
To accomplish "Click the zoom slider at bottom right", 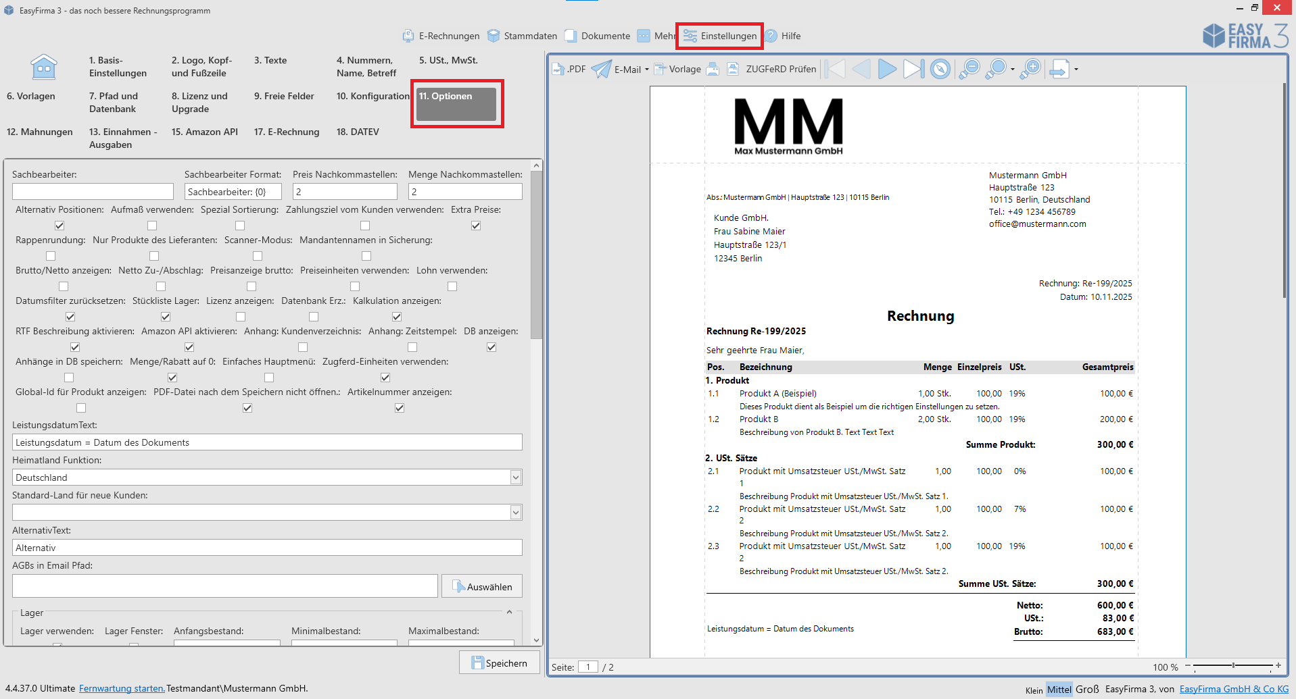I will tap(1234, 666).
